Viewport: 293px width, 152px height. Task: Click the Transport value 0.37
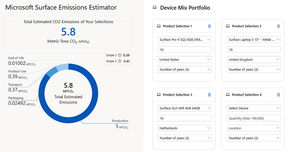13,90
